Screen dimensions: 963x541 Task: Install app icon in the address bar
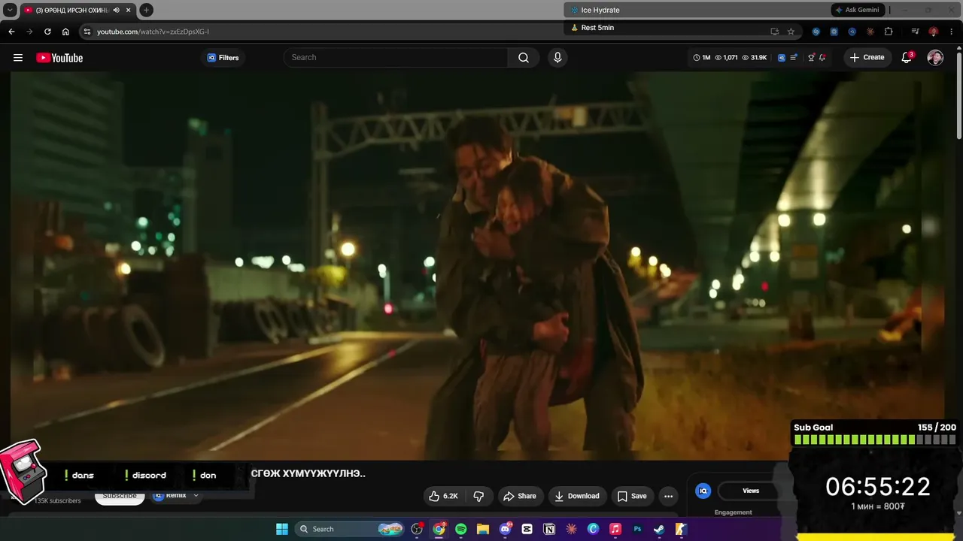pos(774,32)
